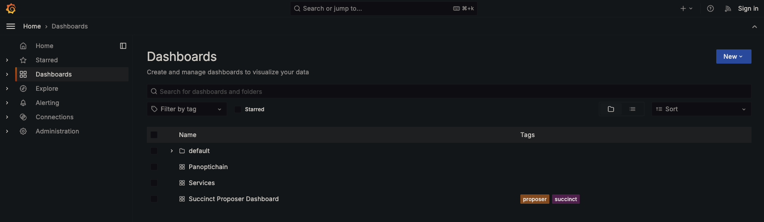Open the Succinct Proposer Dashboard link
The width and height of the screenshot is (764, 222).
233,199
